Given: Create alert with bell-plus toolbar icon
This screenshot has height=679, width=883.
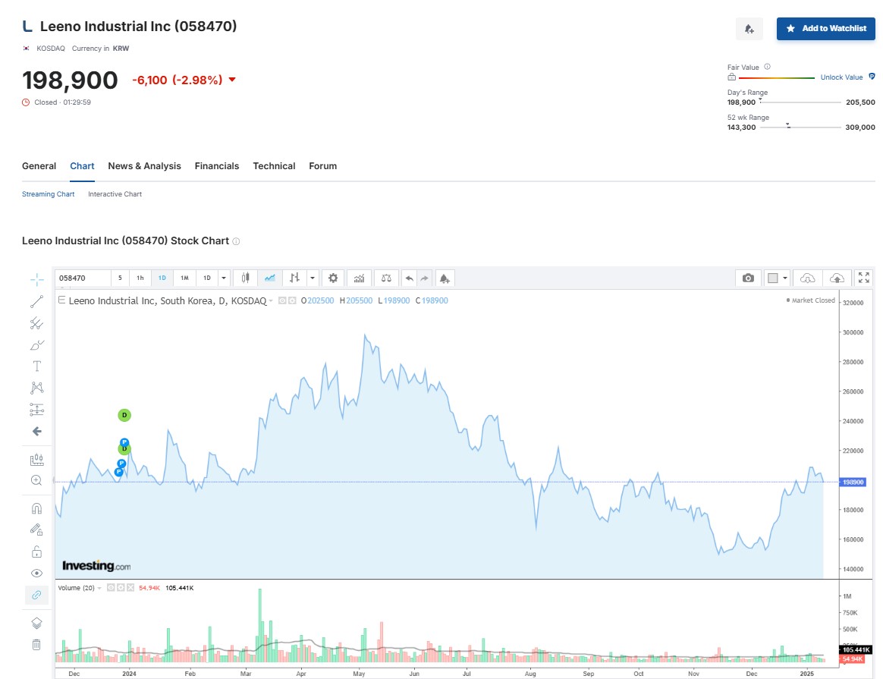Looking at the screenshot, I should point(445,278).
